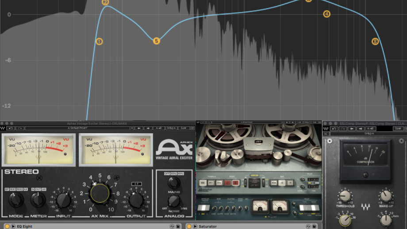Set Aphex mode to MIX1

pyautogui.click(x=13, y=189)
